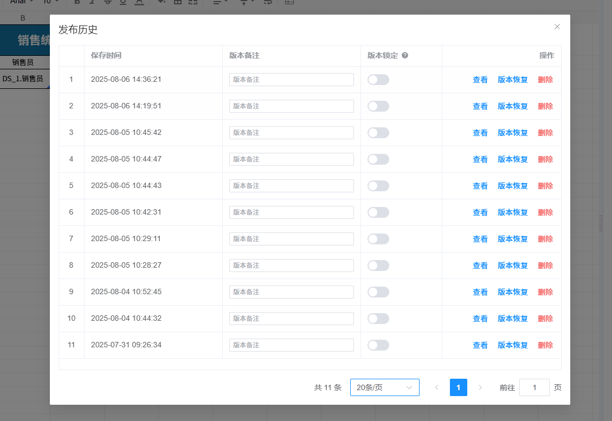Restore version saved 2025-08-06 14:19:51

512,106
